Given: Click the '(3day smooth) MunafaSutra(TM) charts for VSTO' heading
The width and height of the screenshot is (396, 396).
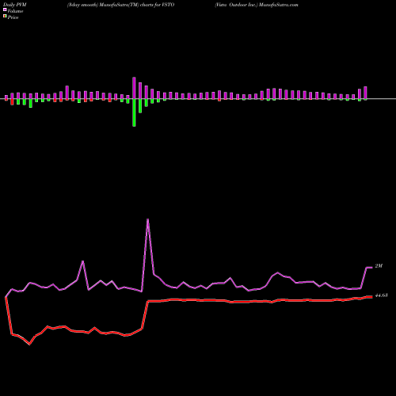Looking at the screenshot, I should pos(120,5).
